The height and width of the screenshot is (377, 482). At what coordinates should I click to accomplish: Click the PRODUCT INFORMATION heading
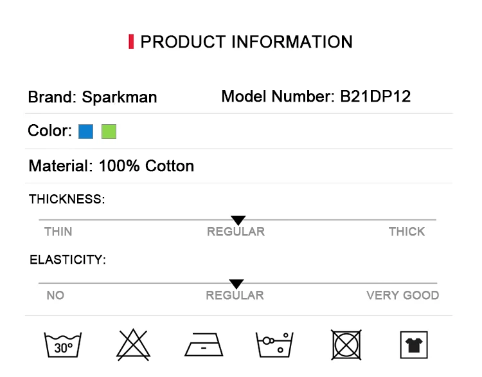(247, 42)
